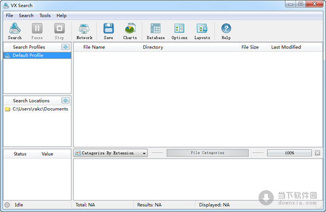This screenshot has width=326, height=212.
Task: Open the File menu
Action: (9, 16)
